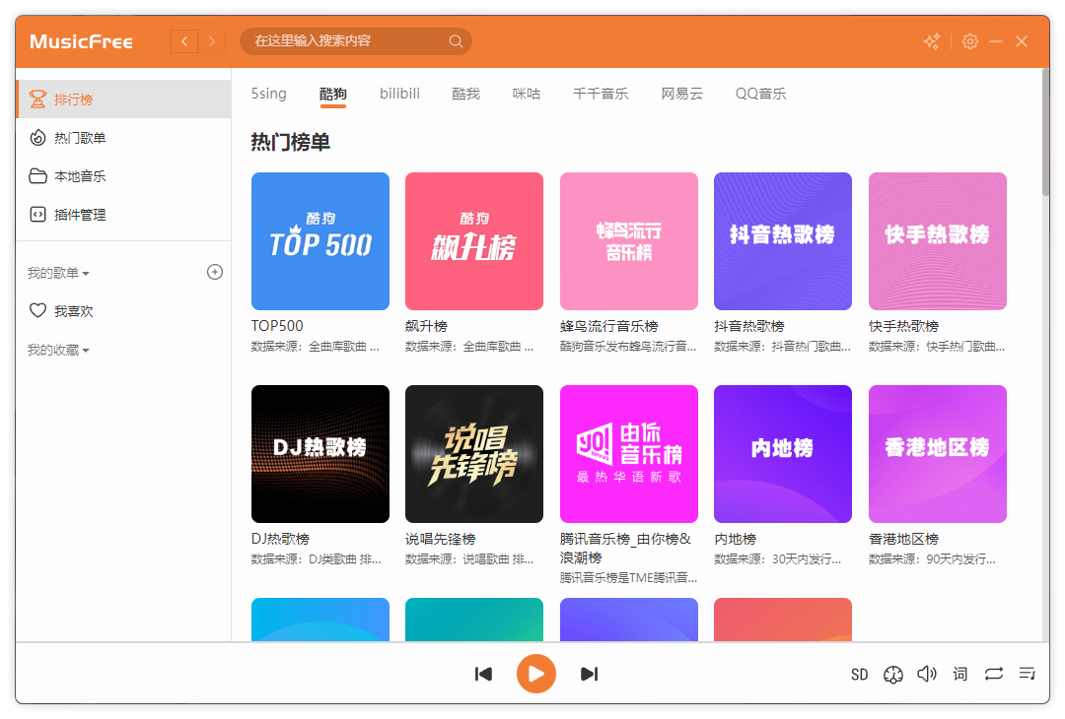Screen dimensions: 1065x719
Task: Expand the 我的收藏 section
Action: point(59,351)
